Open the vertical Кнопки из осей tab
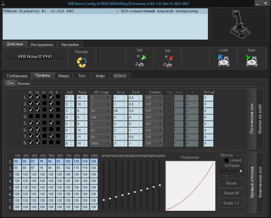271x218 pixels. point(260,119)
